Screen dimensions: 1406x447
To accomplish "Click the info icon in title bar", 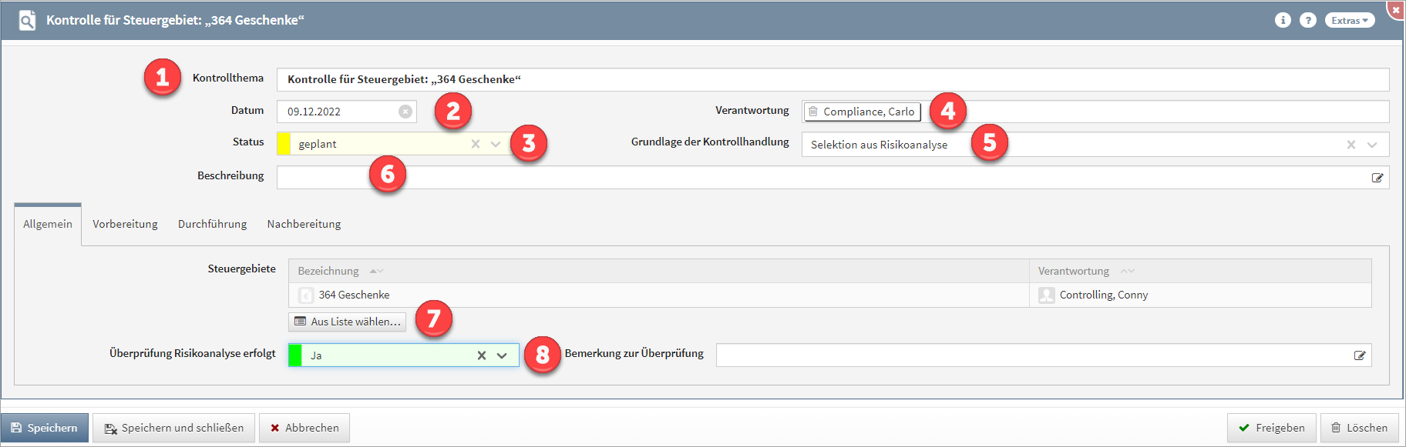I will [1283, 21].
